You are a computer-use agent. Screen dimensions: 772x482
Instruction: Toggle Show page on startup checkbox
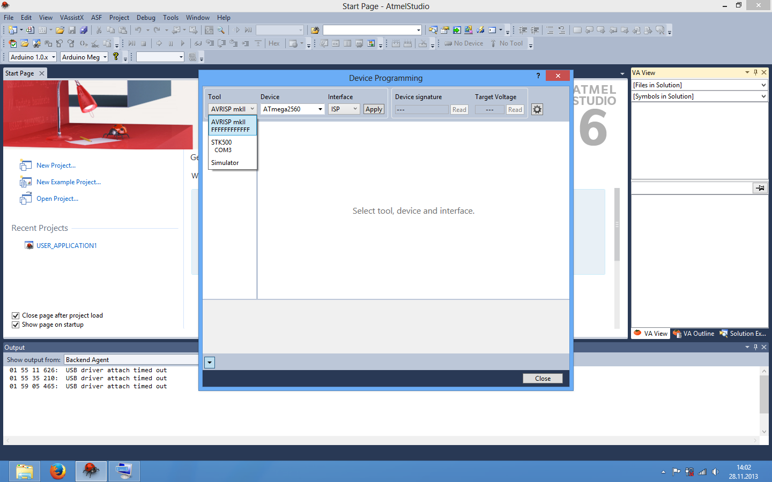tap(16, 325)
